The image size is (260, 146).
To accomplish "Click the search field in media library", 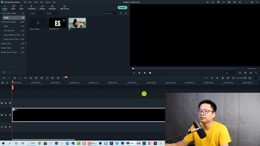I will click(111, 13).
